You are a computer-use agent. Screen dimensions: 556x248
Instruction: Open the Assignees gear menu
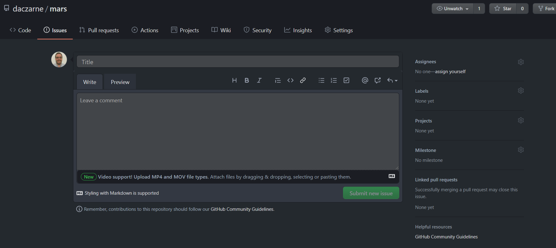pos(521,62)
